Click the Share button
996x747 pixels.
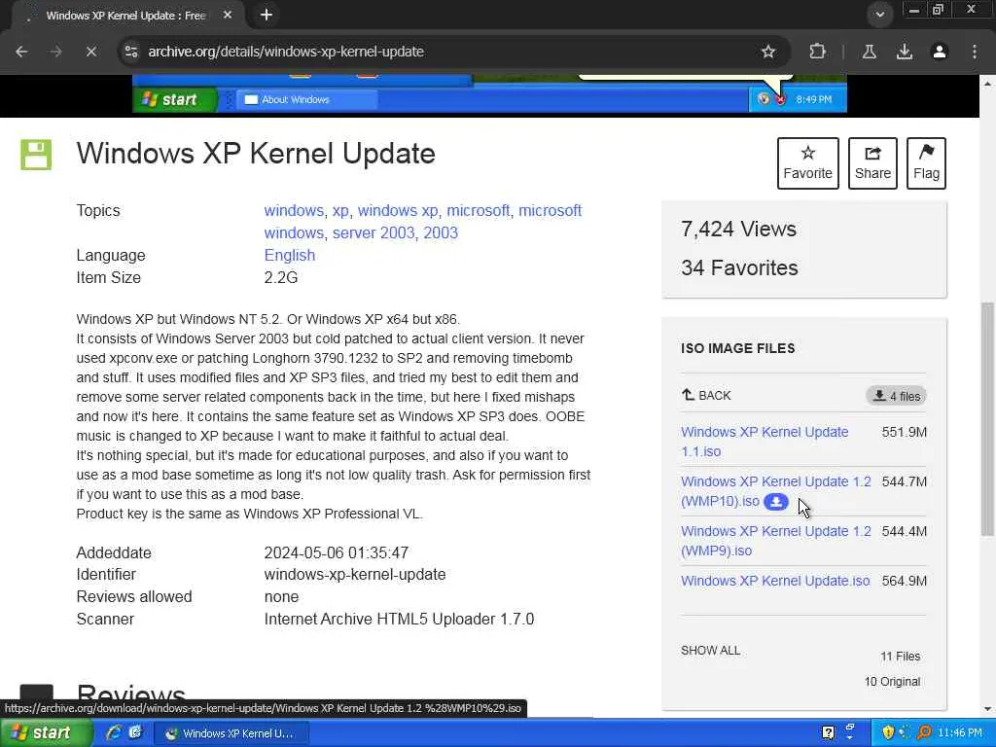[x=872, y=163]
